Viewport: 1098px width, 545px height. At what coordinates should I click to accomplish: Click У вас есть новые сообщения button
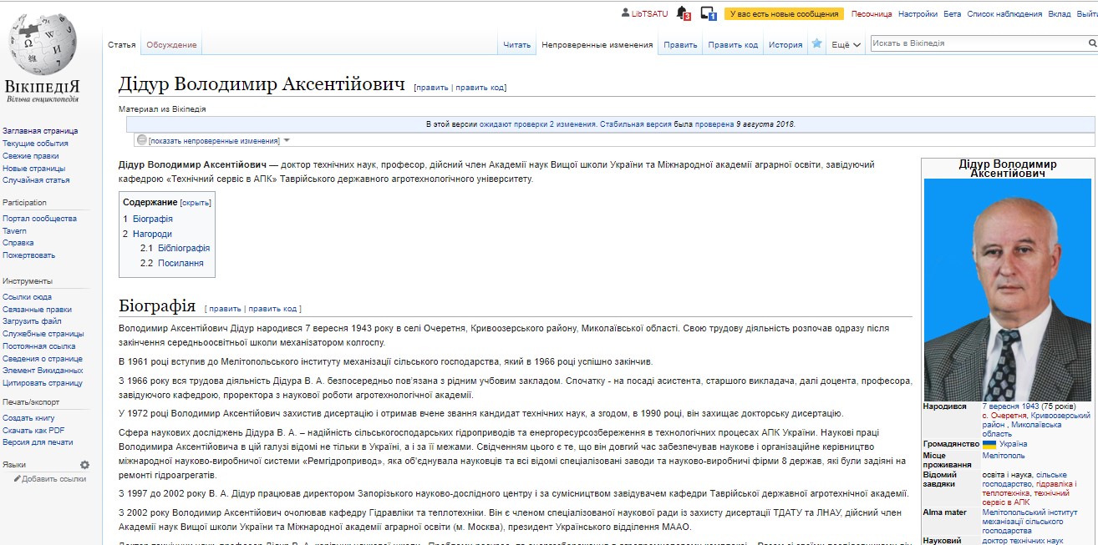point(783,14)
